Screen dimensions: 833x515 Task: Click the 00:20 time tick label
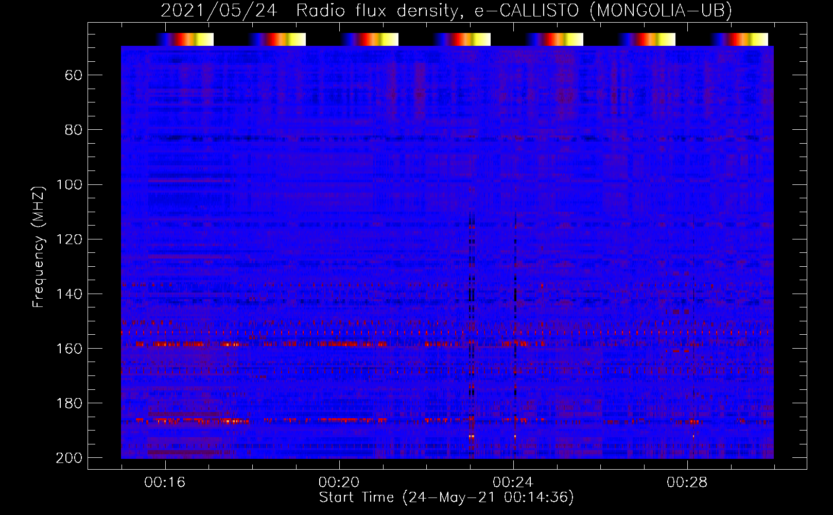pos(339,482)
